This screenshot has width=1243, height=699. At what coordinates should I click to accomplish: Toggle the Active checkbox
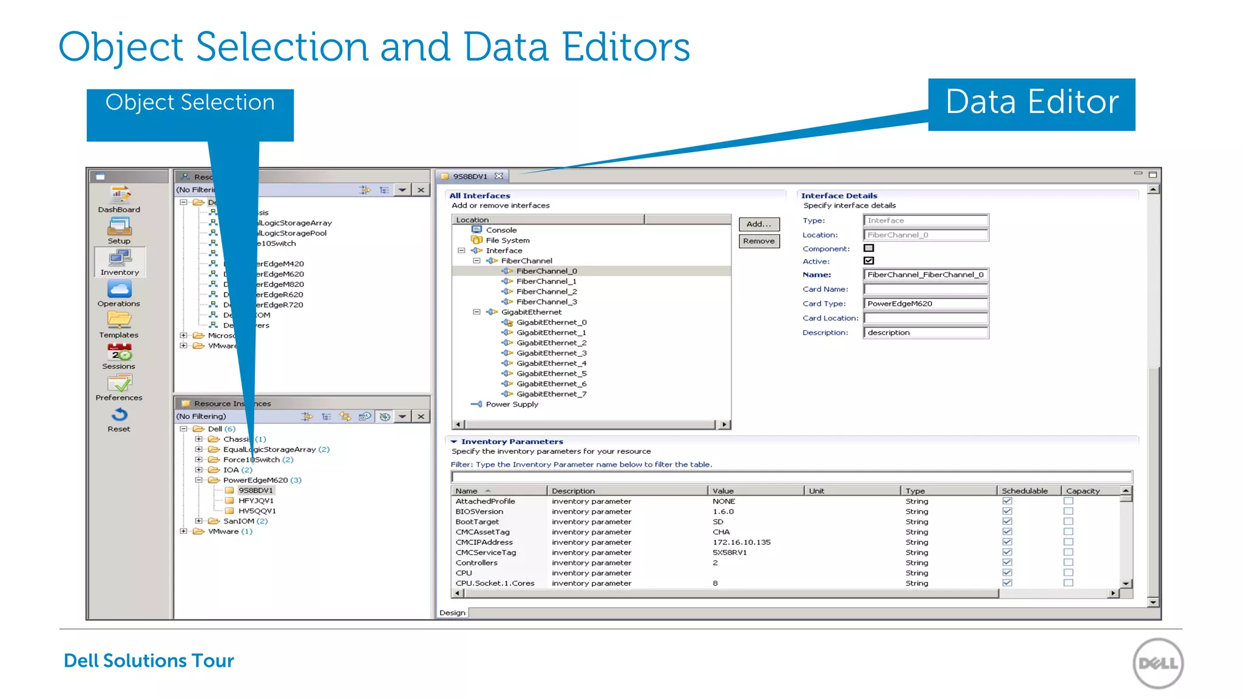[869, 261]
